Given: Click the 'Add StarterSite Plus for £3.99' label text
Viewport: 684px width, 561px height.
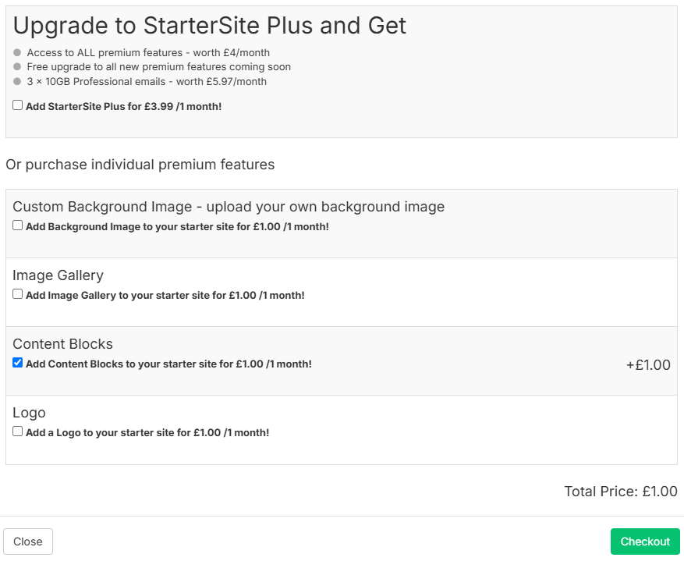Looking at the screenshot, I should point(123,106).
